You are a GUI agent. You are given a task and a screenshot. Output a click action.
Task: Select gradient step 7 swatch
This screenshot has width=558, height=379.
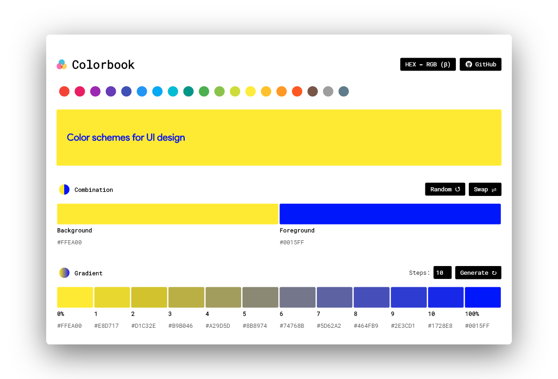coord(334,297)
